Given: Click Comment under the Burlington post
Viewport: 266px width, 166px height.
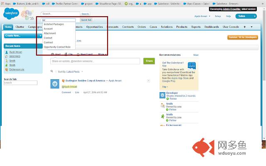Looking at the screenshot, I should 66,92.
